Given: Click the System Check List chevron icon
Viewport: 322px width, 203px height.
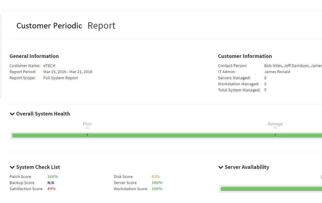Looking at the screenshot, I should click(x=12, y=167).
